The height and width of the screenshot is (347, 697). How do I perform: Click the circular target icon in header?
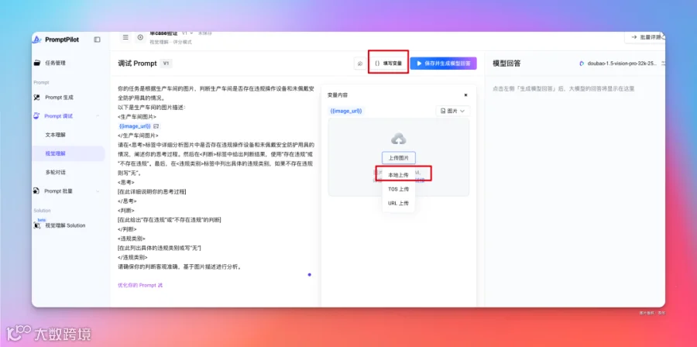coord(140,38)
